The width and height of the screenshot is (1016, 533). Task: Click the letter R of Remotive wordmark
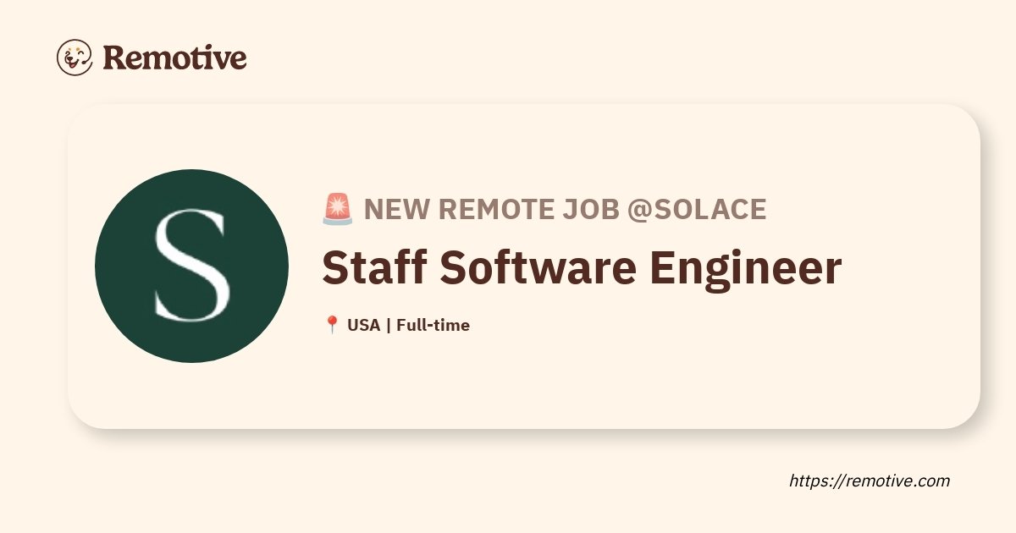(114, 58)
